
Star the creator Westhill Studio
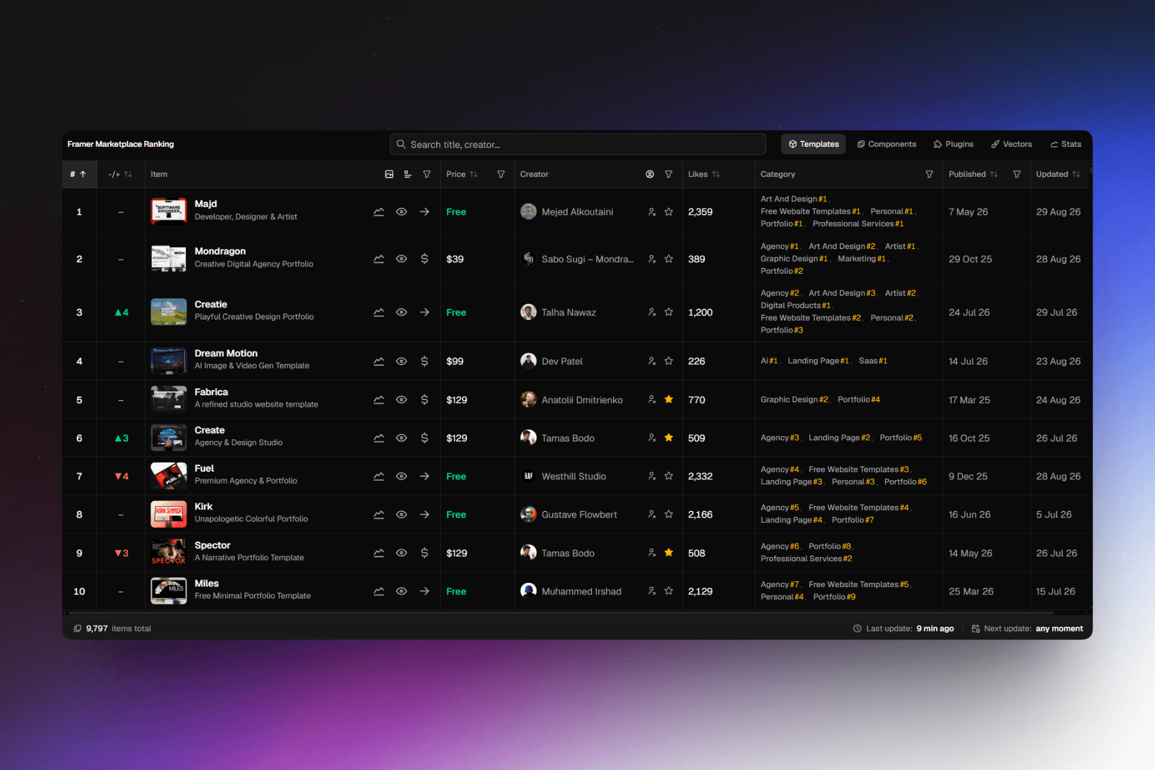pyautogui.click(x=668, y=476)
